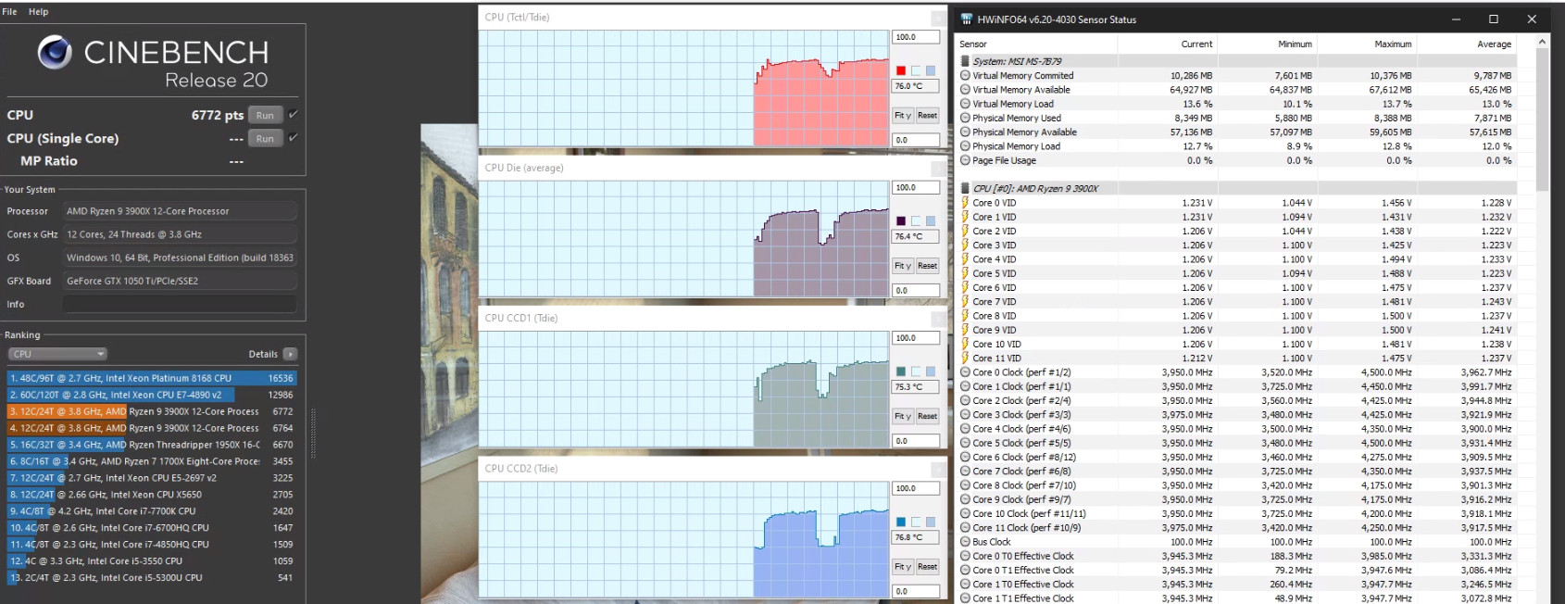Click the clock icon for Core 0 T0 Effective Clock
This screenshot has height=604, width=1565.
(x=965, y=556)
